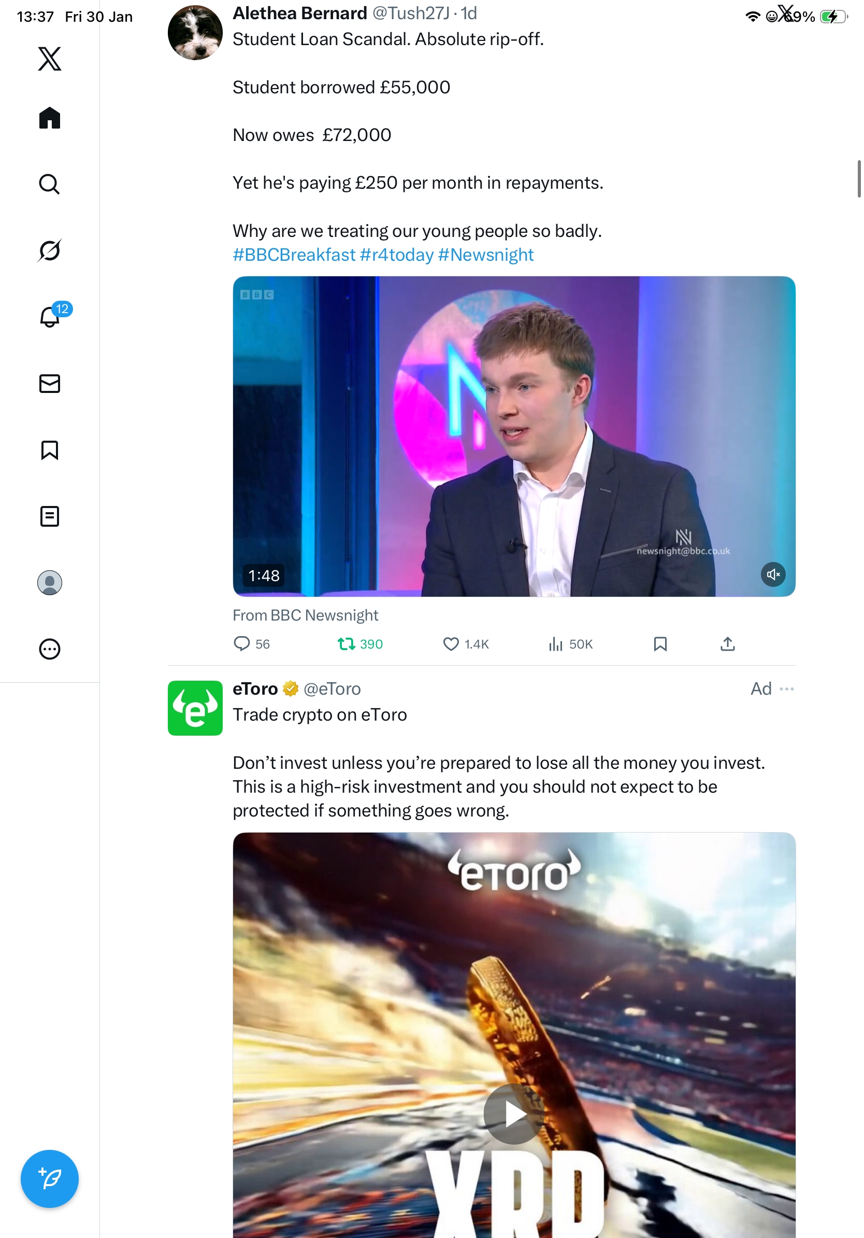Open the #BBCBreakfast hashtag

click(x=294, y=255)
